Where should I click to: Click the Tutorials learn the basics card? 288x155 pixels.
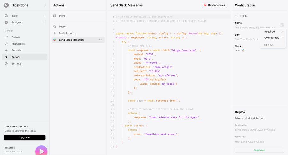point(25,150)
